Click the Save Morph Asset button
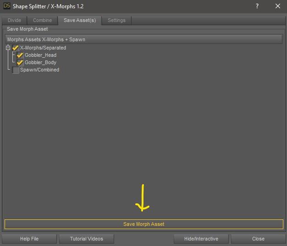This screenshot has width=287, height=246. pos(143,224)
